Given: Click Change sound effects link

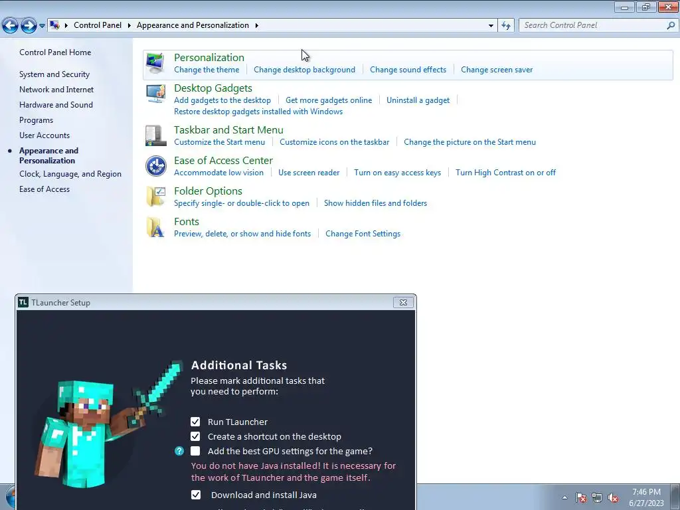Looking at the screenshot, I should (x=408, y=69).
